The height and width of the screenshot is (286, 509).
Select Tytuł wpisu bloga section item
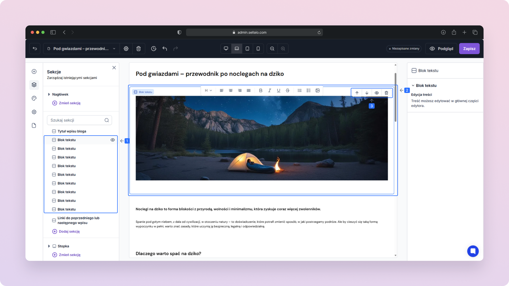[x=72, y=131]
